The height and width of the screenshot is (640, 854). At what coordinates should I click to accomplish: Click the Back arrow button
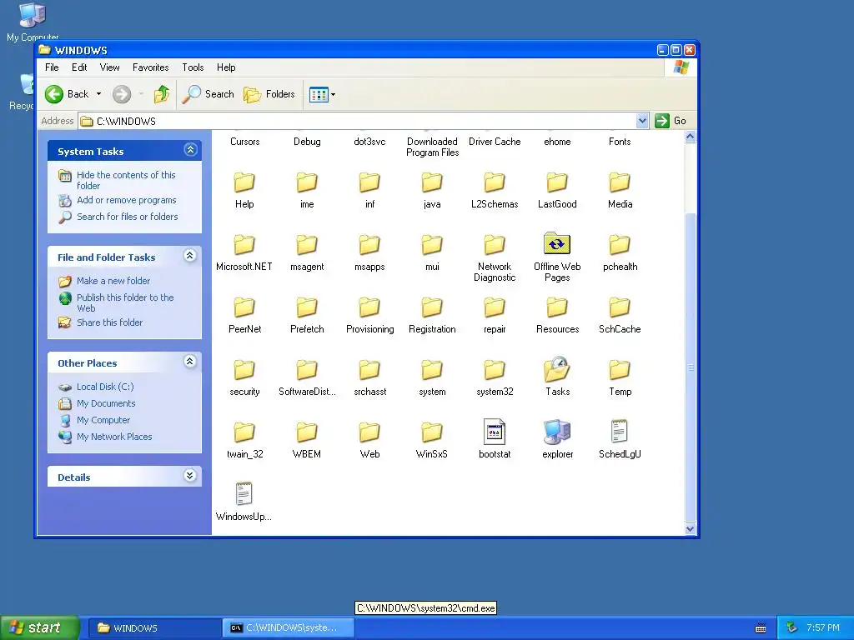pyautogui.click(x=54, y=94)
